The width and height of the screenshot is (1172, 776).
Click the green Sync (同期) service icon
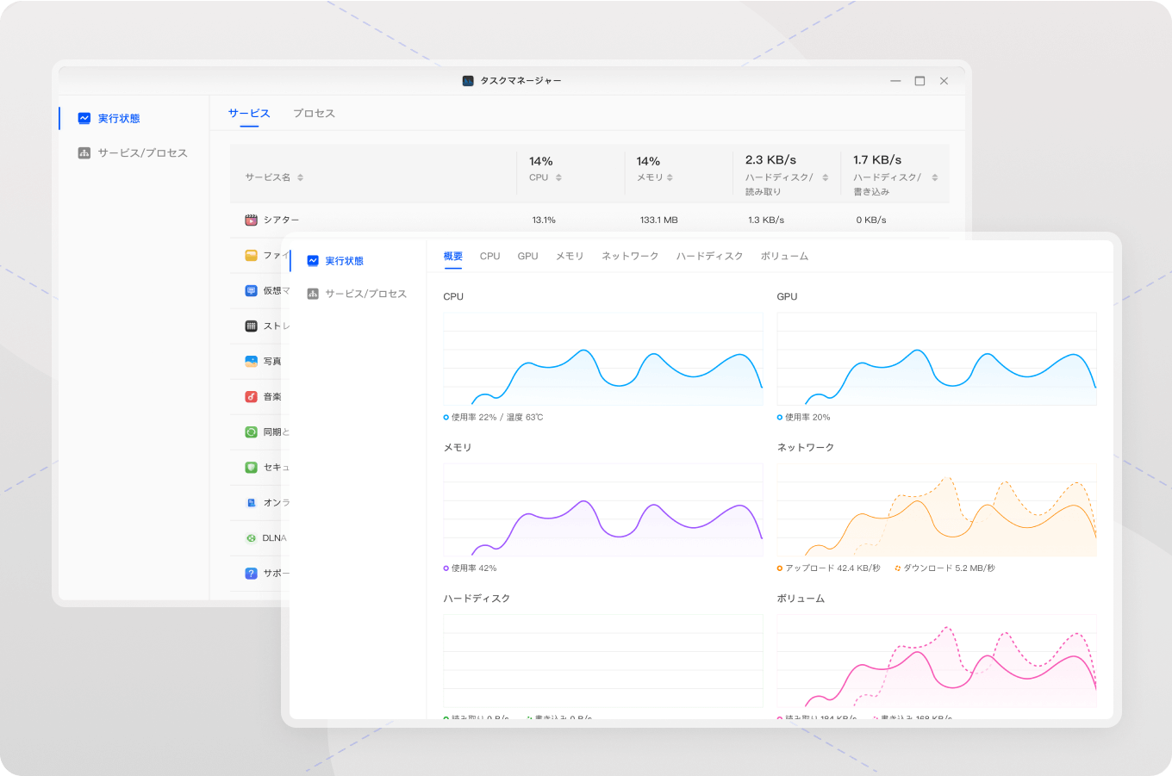coord(251,432)
